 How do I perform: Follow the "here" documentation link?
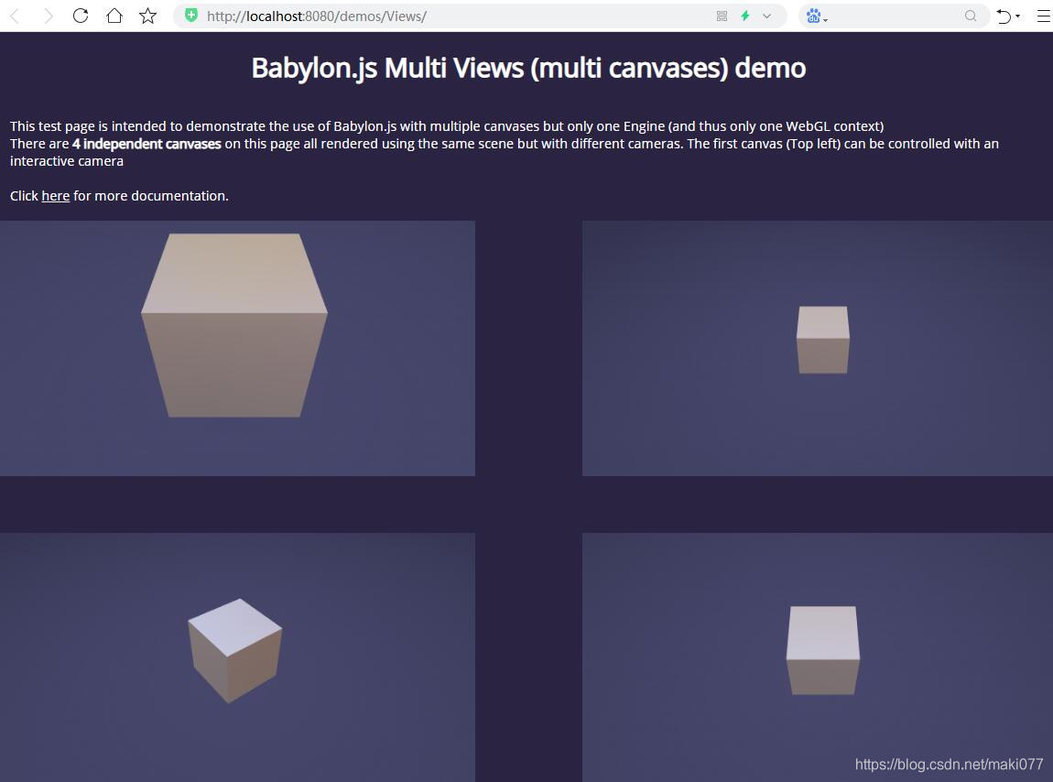coord(56,196)
